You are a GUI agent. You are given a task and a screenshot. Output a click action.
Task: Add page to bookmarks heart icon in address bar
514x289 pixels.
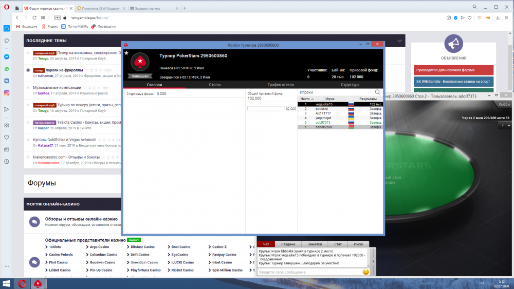469,17
